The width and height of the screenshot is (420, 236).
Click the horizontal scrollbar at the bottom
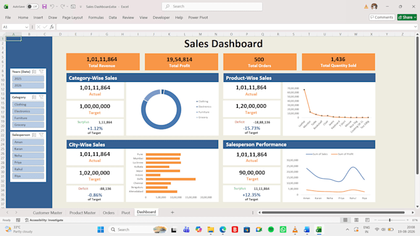(333, 213)
